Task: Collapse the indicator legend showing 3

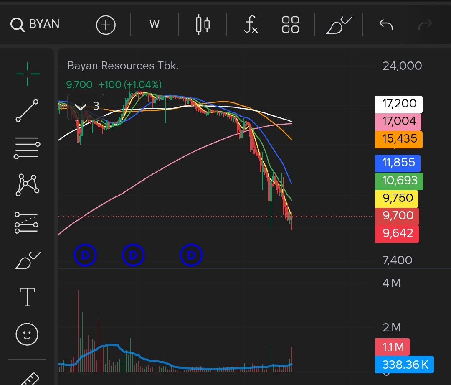Action: click(x=86, y=106)
